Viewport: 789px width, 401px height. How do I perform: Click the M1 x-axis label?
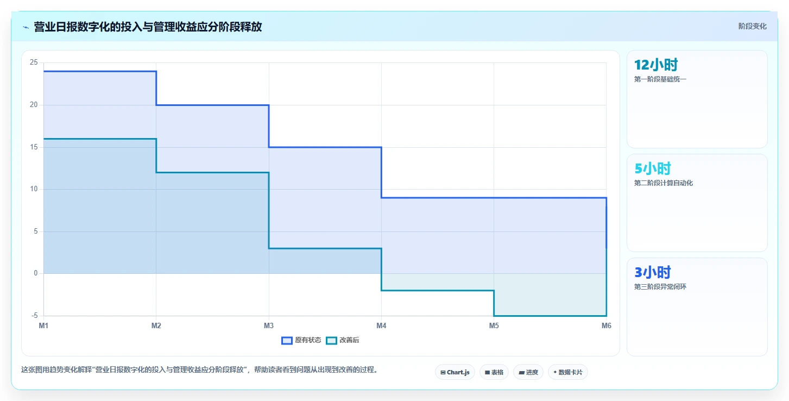tap(43, 325)
